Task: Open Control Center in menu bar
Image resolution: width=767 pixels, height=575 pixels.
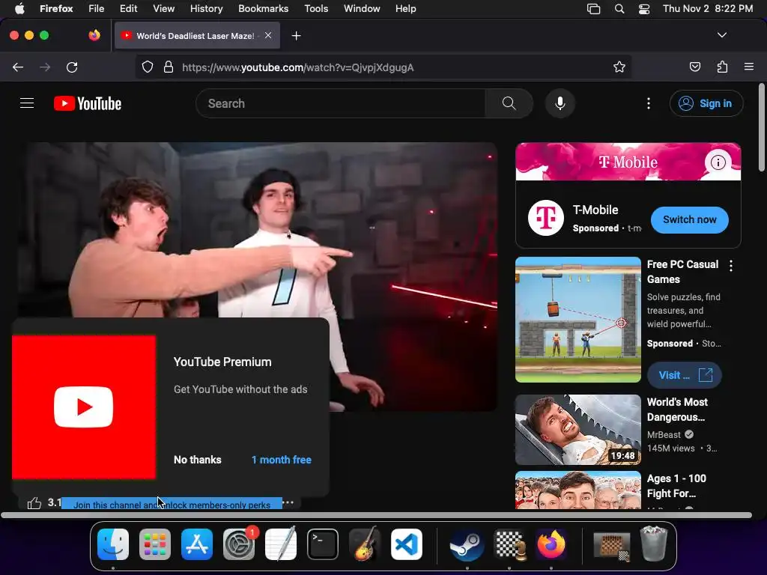Action: click(644, 9)
